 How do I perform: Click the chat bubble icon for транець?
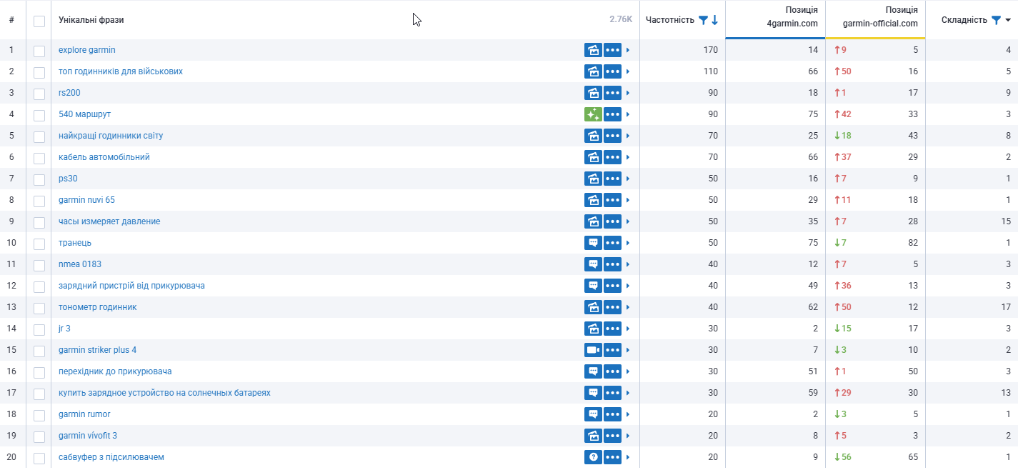(x=593, y=243)
